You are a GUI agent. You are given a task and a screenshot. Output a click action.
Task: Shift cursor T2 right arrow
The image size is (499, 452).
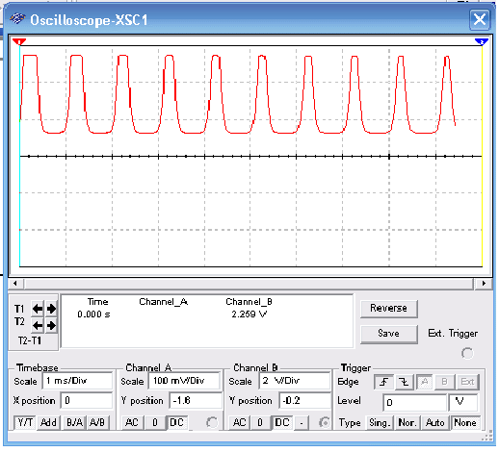tap(51, 326)
